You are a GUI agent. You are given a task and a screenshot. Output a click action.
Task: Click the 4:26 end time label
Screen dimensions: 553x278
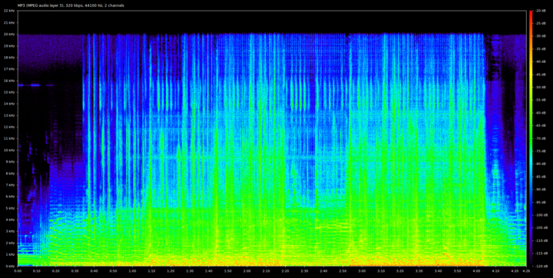point(526,271)
